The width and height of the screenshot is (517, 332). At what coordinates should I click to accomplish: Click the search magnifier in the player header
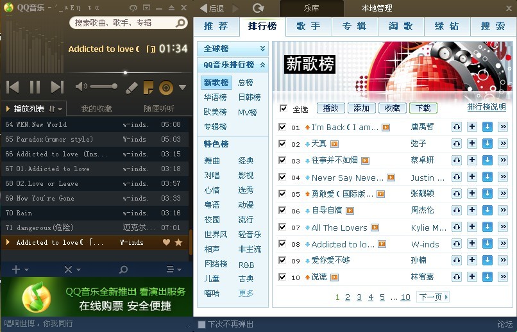pos(180,22)
